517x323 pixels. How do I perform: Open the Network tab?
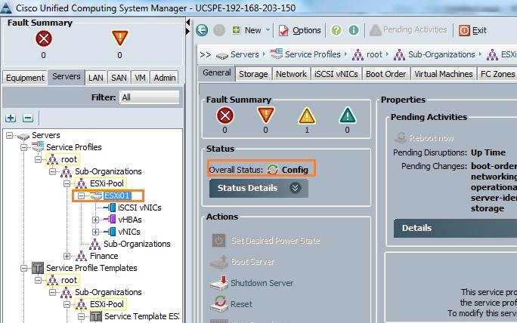pyautogui.click(x=291, y=74)
